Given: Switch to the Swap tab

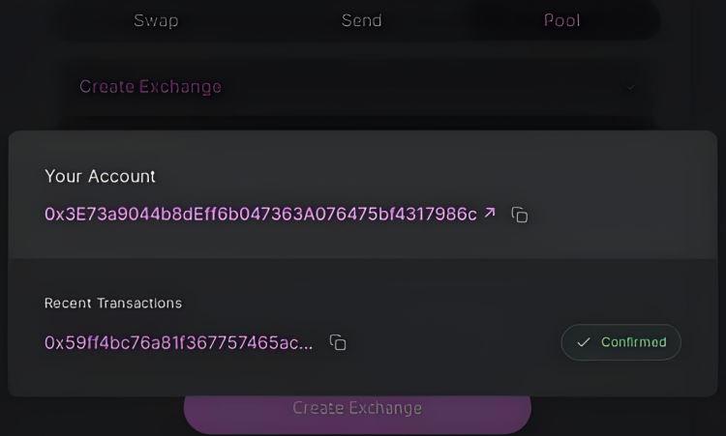Looking at the screenshot, I should click(156, 20).
